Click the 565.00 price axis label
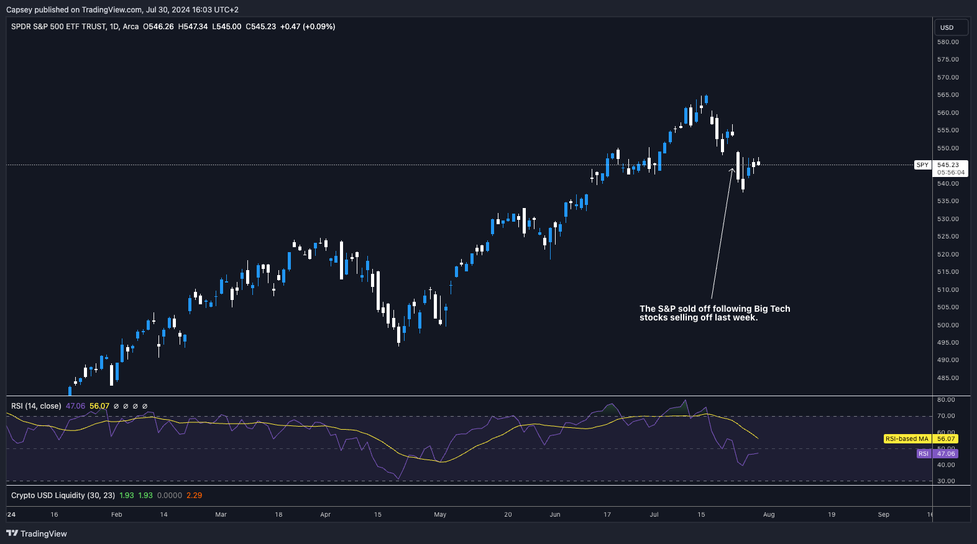The width and height of the screenshot is (977, 544). point(948,95)
